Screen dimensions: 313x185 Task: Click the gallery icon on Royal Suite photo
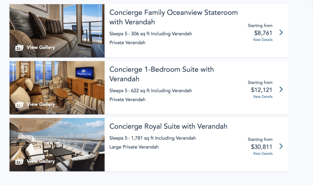click(x=19, y=161)
